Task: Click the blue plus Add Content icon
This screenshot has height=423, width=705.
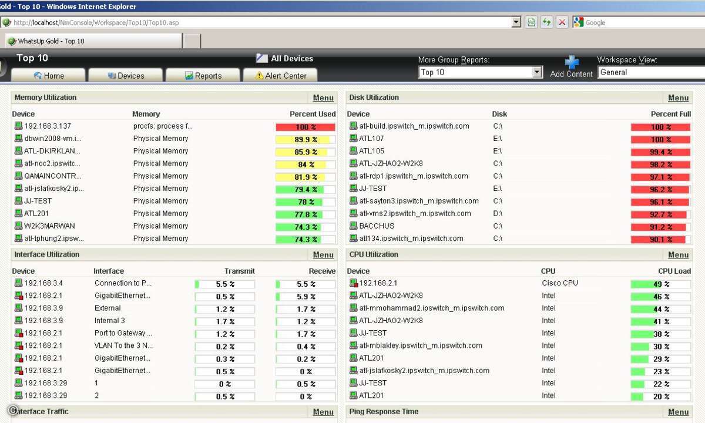Action: [x=572, y=62]
